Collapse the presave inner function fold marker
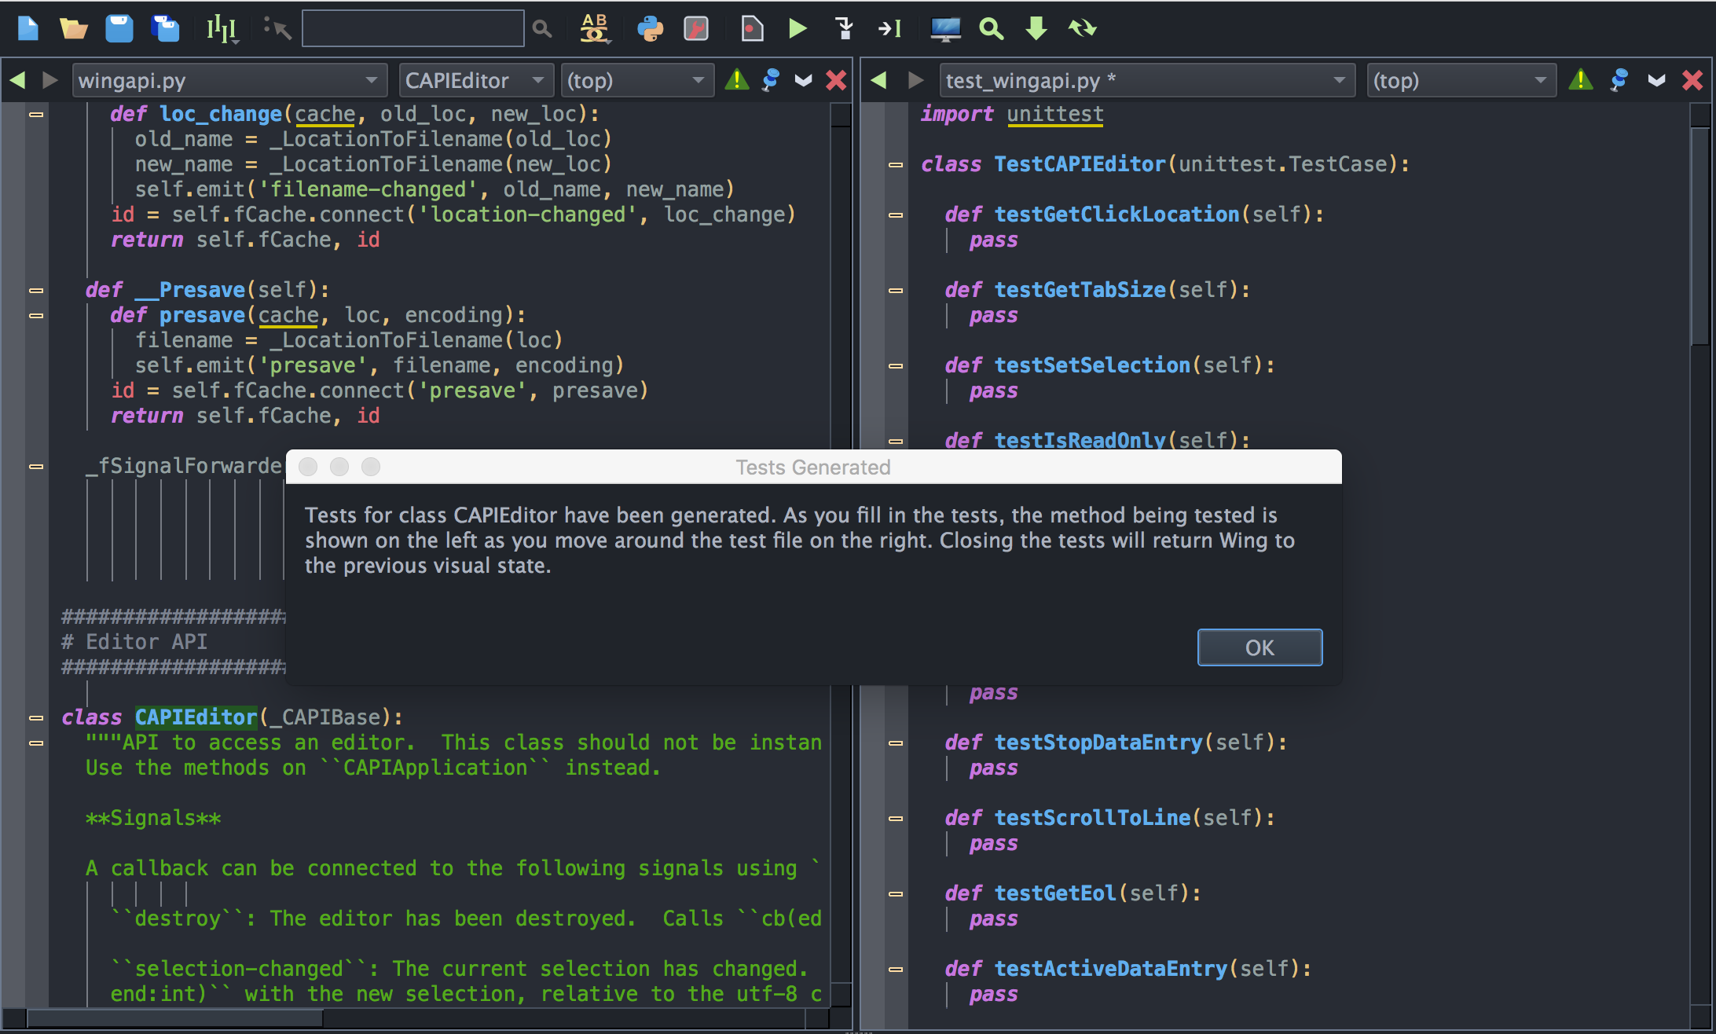 [36, 316]
